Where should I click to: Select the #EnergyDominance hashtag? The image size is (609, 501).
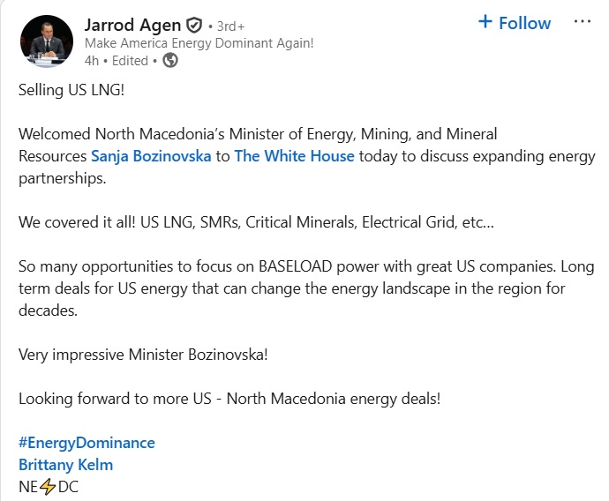tap(86, 443)
